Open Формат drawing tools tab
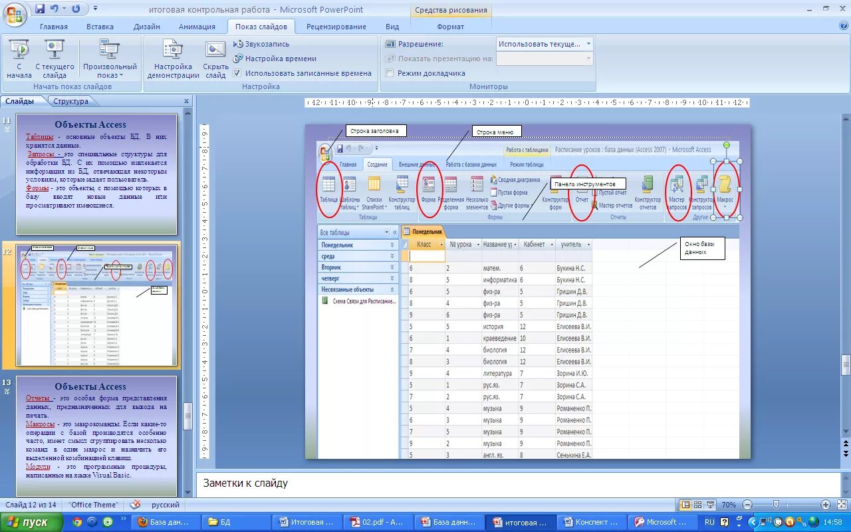 pyautogui.click(x=450, y=27)
